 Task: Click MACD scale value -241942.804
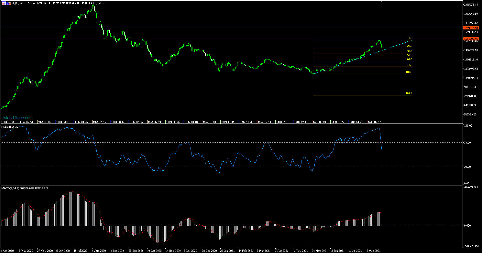(x=471, y=247)
